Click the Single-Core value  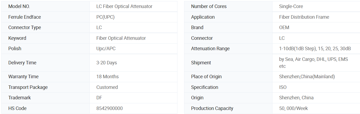click(x=291, y=6)
